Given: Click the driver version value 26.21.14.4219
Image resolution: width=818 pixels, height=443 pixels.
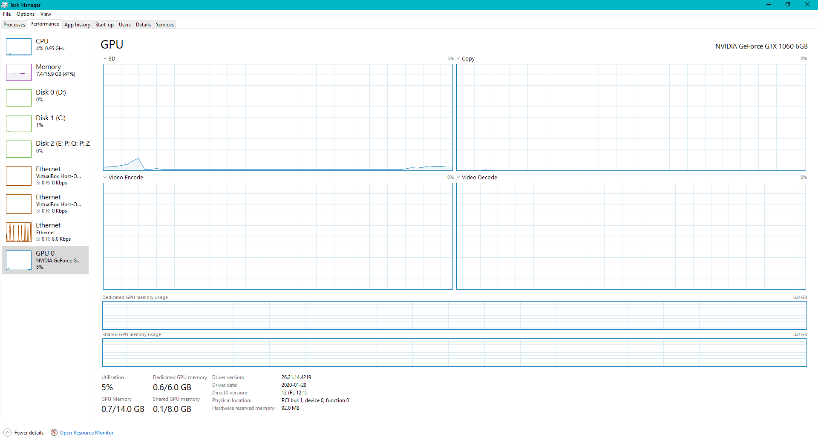Looking at the screenshot, I should coord(296,377).
